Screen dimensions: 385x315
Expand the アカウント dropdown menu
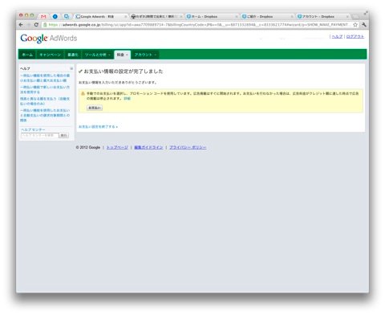145,55
